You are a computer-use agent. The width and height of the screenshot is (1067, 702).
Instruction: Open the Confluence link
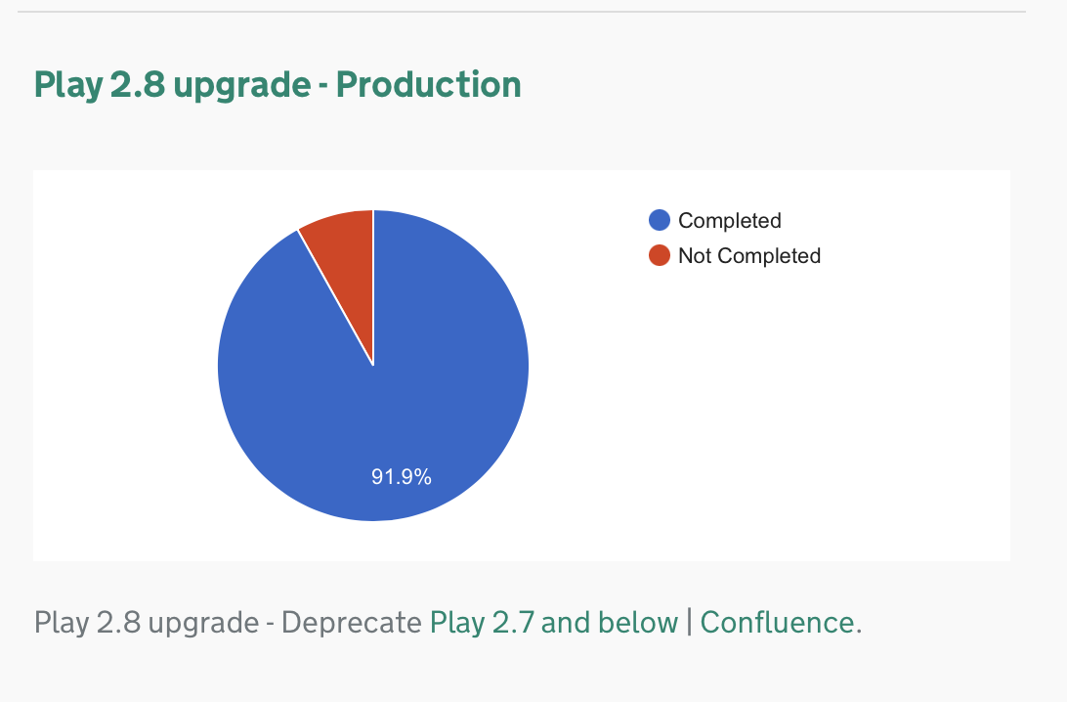(x=777, y=623)
